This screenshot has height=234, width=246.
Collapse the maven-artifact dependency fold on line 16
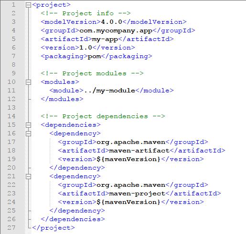click(28, 133)
